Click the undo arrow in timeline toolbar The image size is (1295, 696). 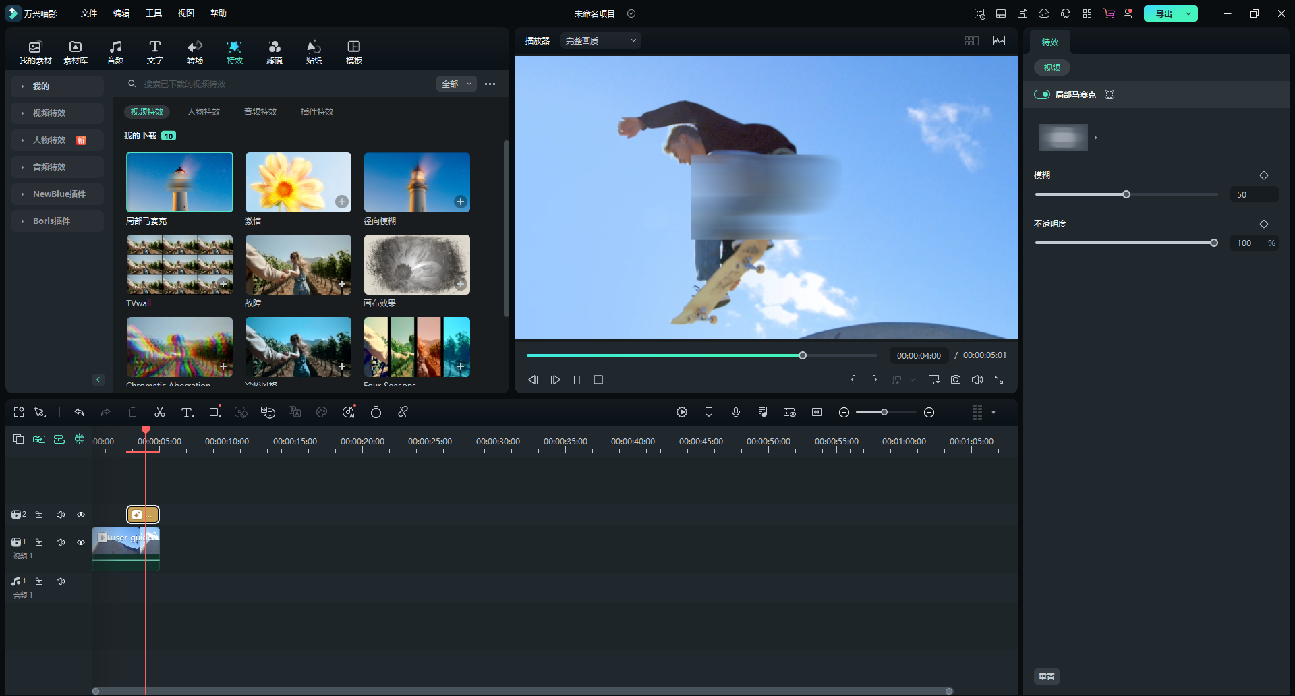pos(79,412)
